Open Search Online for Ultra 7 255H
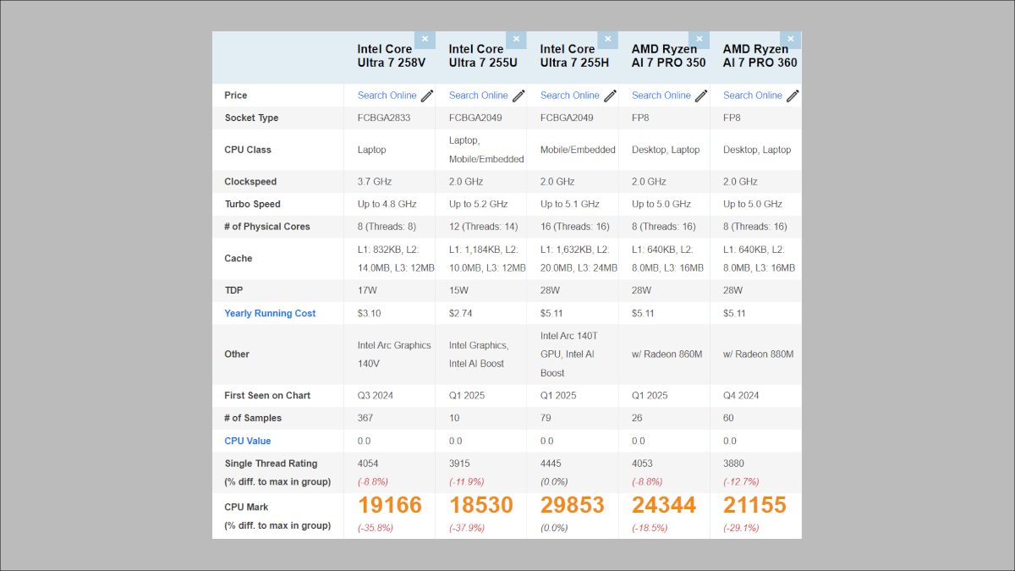The width and height of the screenshot is (1015, 571). click(570, 96)
